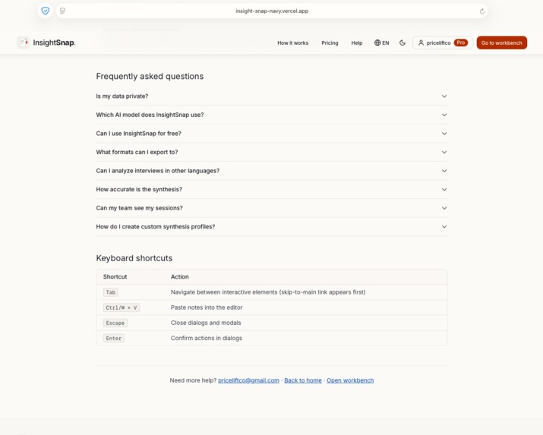Click the Keyboard shortcuts heading
The width and height of the screenshot is (543, 435).
134,258
